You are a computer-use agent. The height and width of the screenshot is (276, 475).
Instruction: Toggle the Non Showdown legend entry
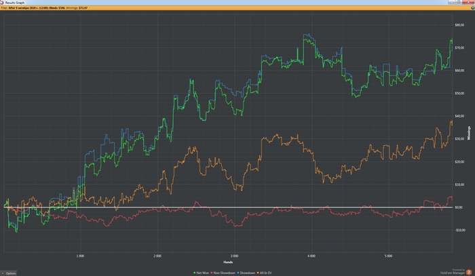coord(223,273)
